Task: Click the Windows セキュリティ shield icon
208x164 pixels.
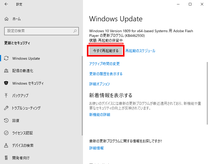Action: point(7,83)
